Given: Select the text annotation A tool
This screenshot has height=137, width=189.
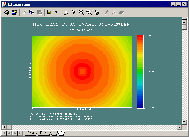Looking at the screenshot, I should [x=114, y=12].
